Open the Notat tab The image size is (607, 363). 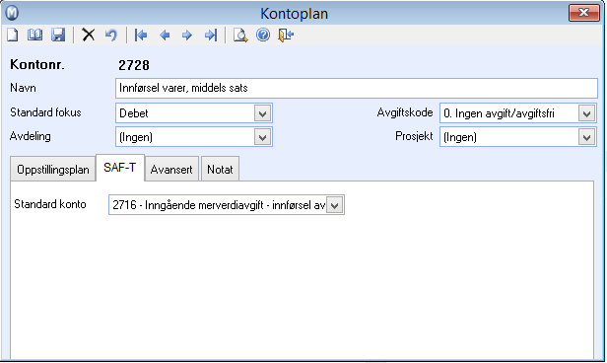(x=220, y=170)
